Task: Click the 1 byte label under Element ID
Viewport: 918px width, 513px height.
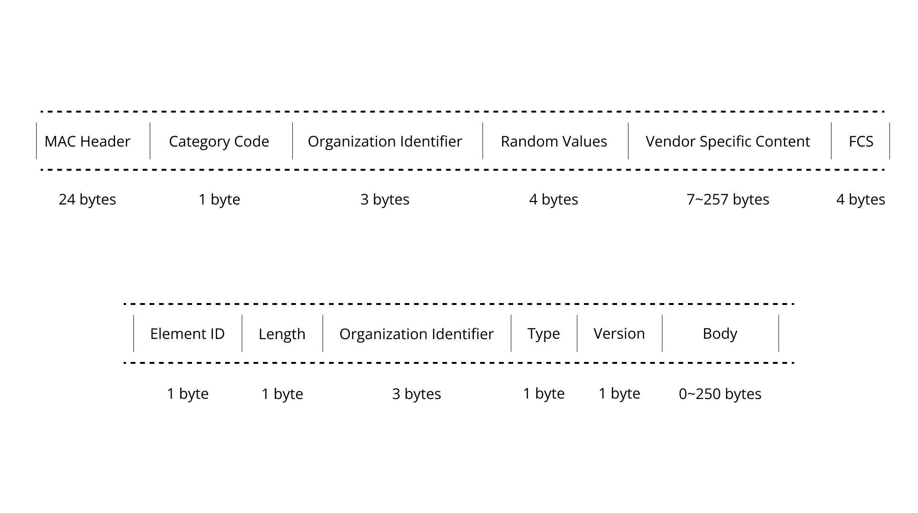Action: pos(188,394)
